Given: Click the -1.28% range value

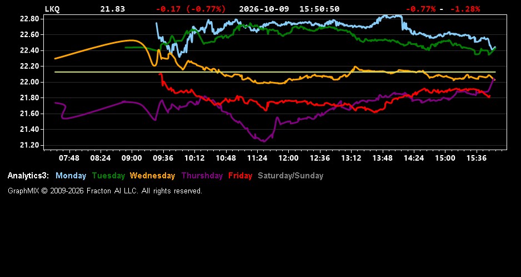Looking at the screenshot, I should (465, 9).
